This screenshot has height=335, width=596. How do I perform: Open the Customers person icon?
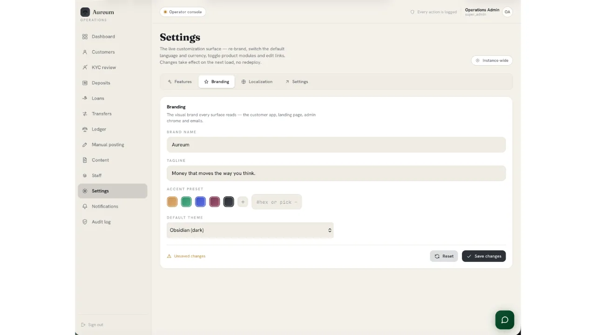85,52
